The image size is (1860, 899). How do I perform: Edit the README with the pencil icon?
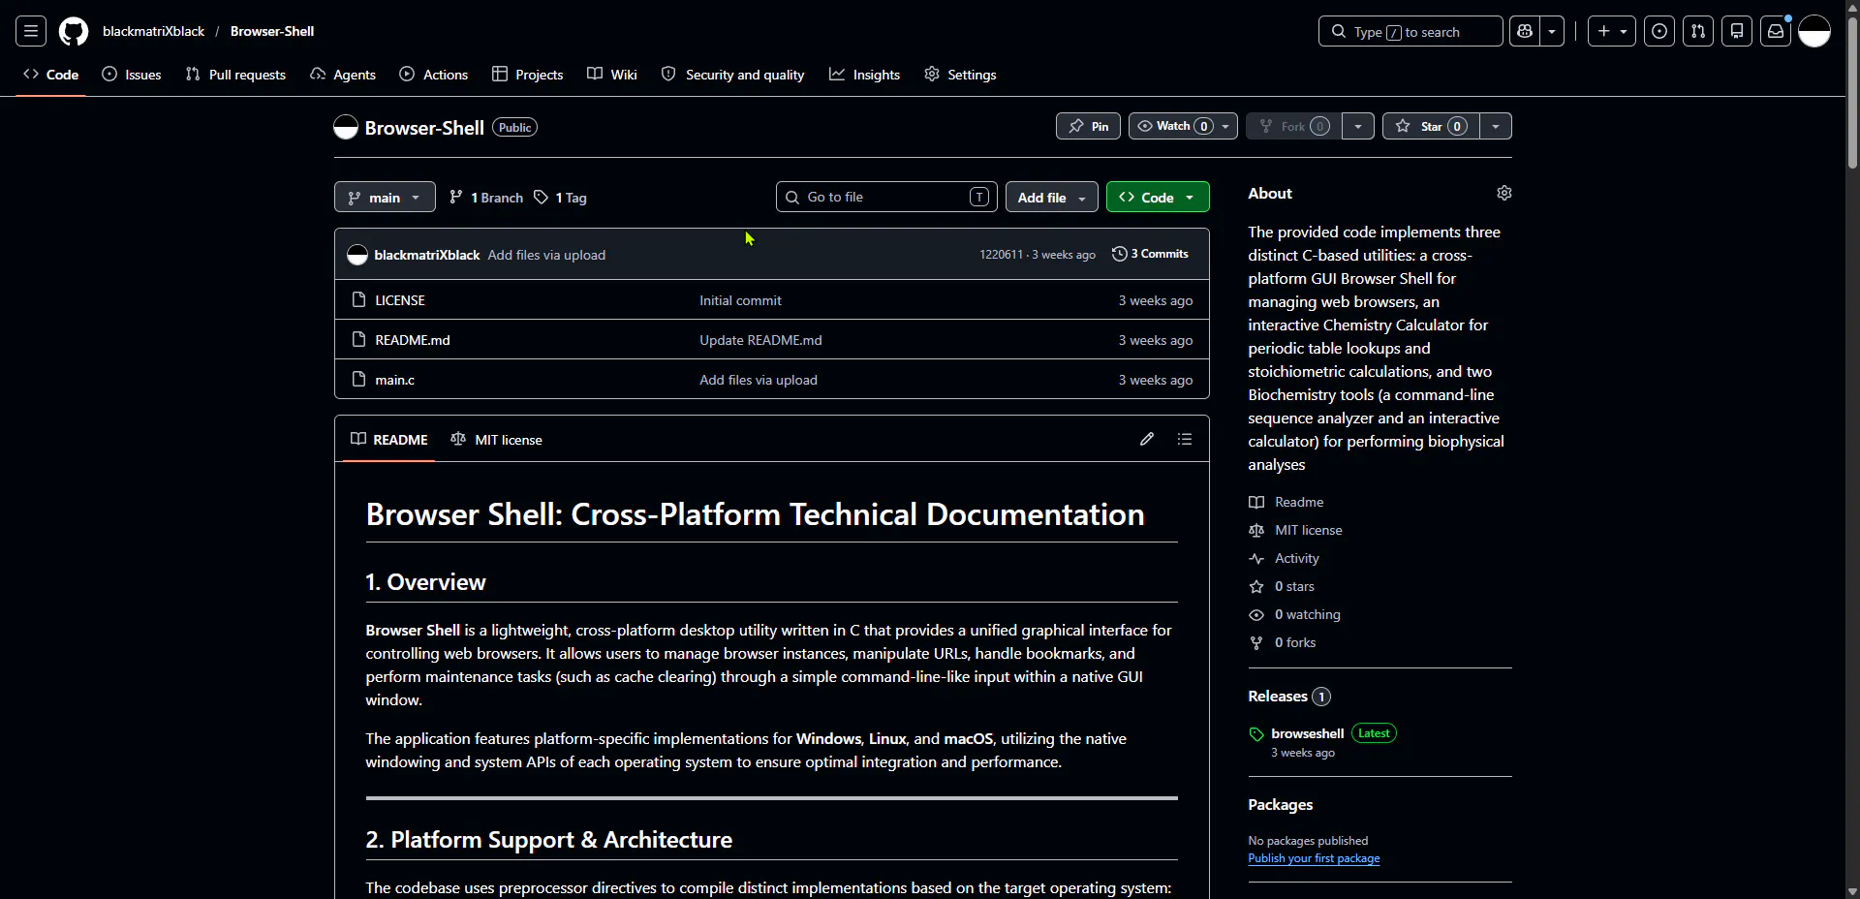point(1147,439)
